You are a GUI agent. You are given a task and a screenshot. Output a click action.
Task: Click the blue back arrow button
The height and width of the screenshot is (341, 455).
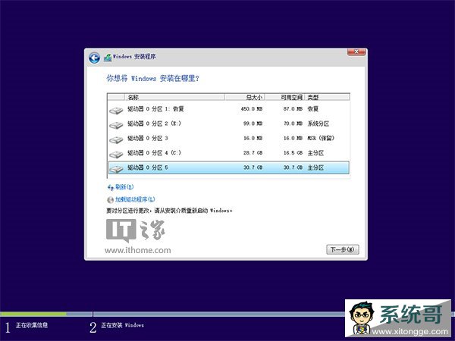94,58
